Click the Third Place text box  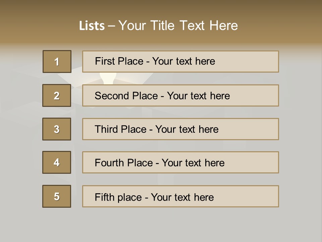click(180, 129)
